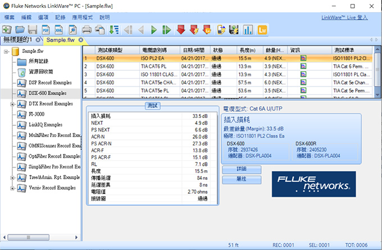Open statistics bar chart icon
Screen dimensions: 382x250
click(248, 30)
